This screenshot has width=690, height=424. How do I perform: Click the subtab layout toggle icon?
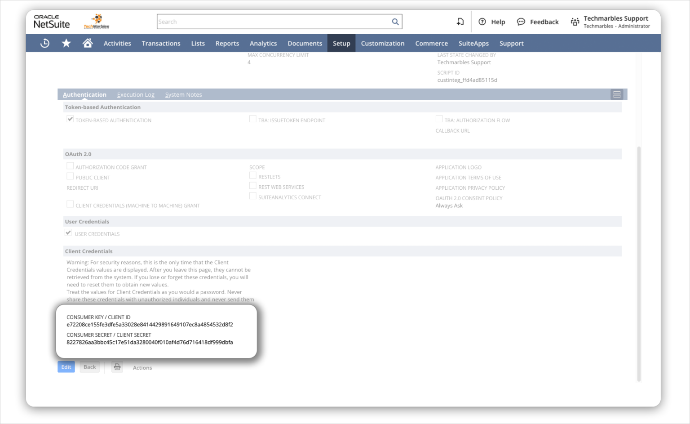coord(617,94)
